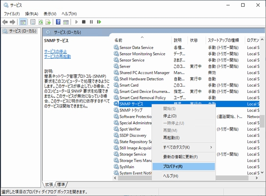Switch to the 拡張 tab

click(49, 184)
